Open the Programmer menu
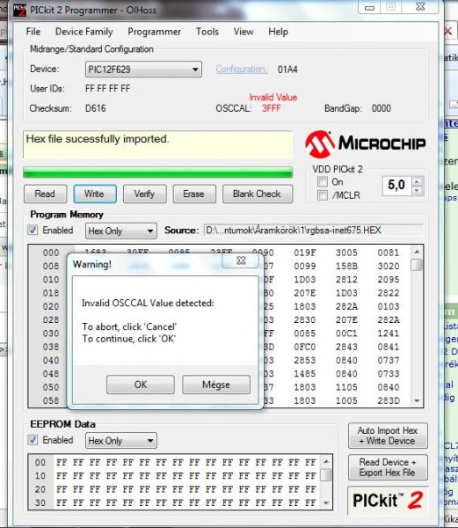458x528 pixels. coord(155,32)
